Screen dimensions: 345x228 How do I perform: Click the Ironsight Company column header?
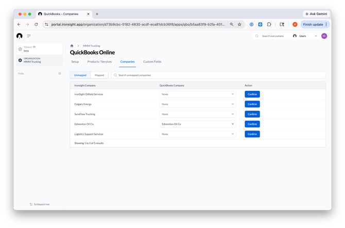pyautogui.click(x=85, y=86)
